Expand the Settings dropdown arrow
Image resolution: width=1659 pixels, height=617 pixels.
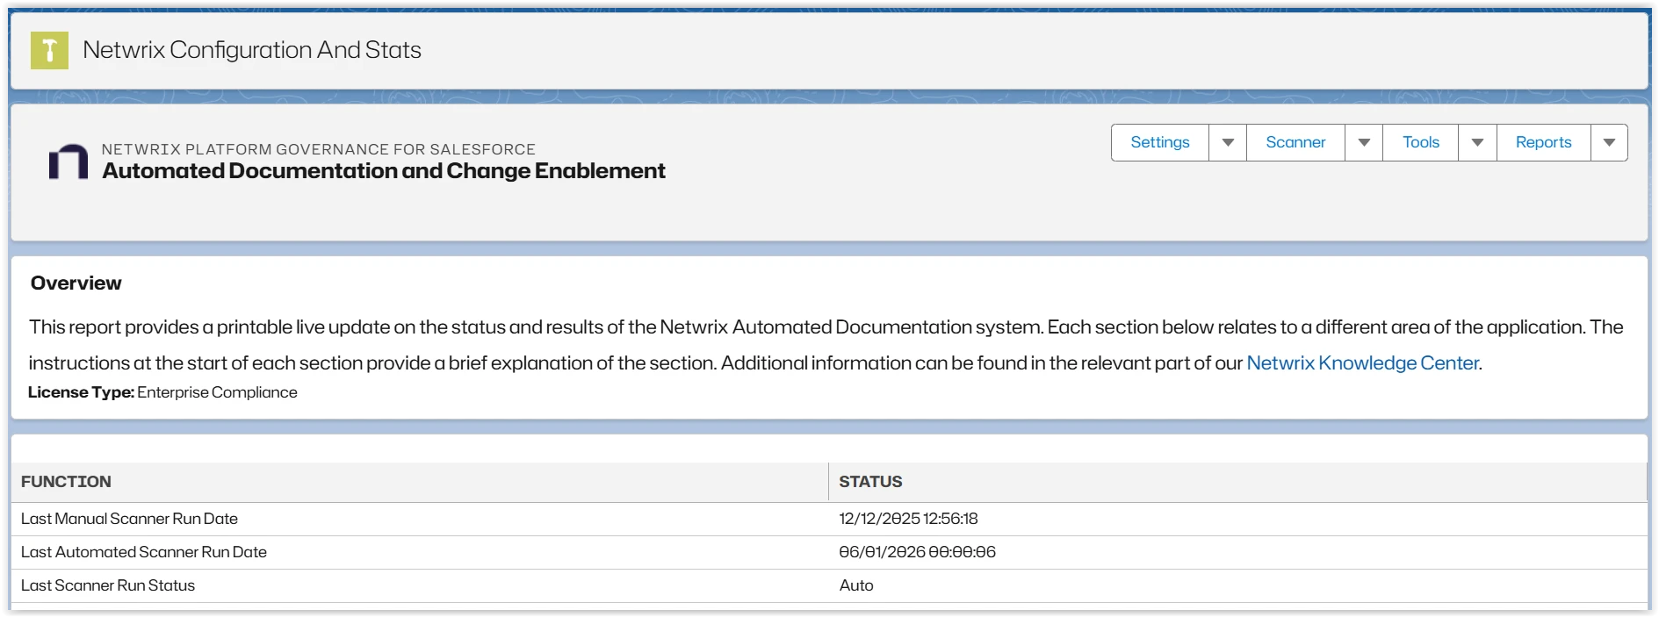coord(1228,142)
